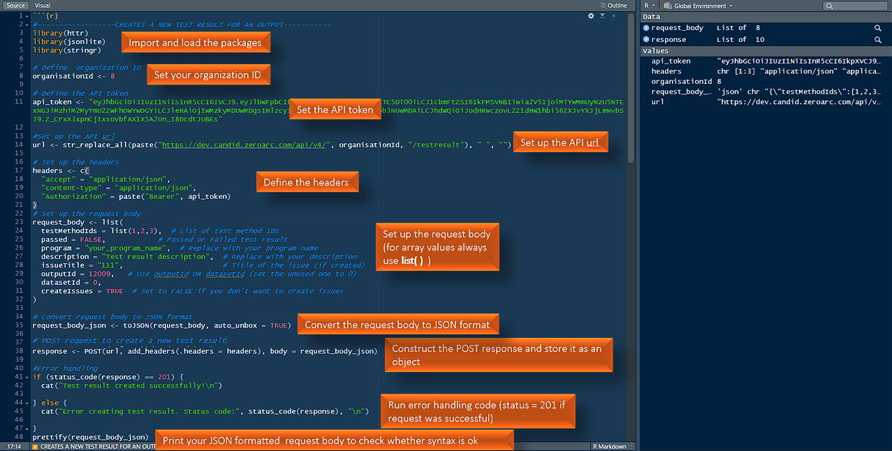Run current chunk with green play icon
This screenshot has height=451, width=892.
613,15
